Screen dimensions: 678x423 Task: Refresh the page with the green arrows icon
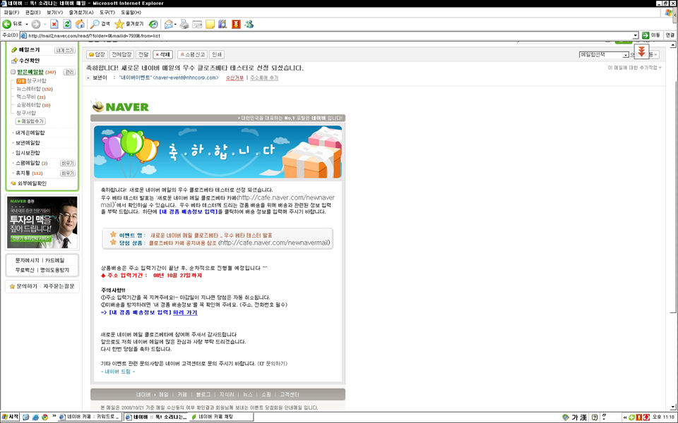coord(67,24)
